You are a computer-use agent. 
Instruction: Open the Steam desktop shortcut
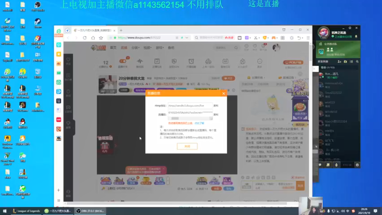coord(38,23)
